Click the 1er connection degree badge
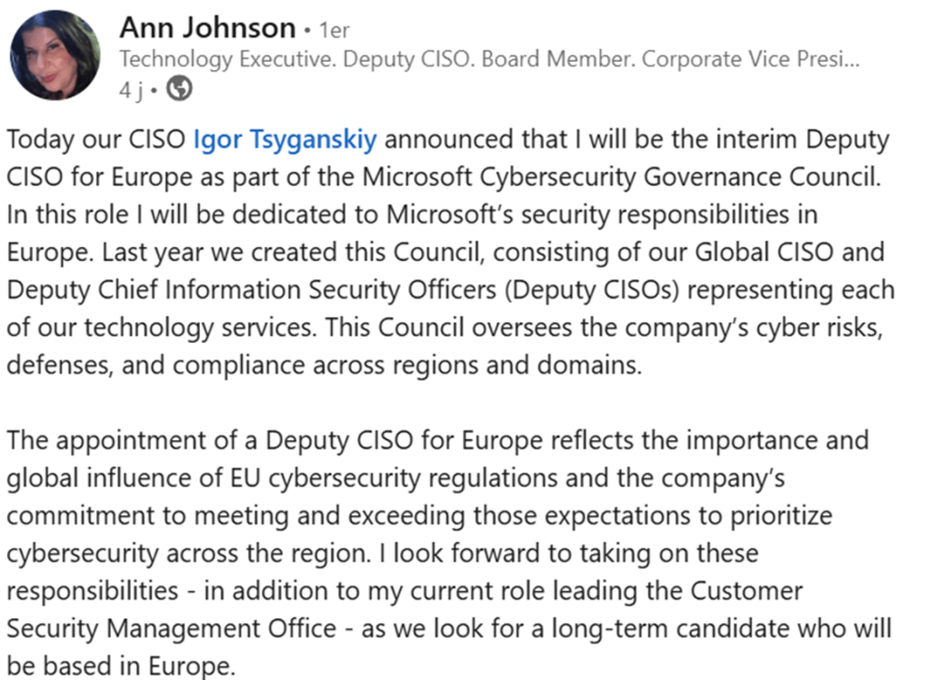This screenshot has height=680, width=931. click(333, 30)
